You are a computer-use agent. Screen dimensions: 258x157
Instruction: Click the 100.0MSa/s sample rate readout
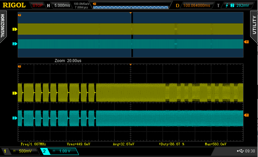(81, 4)
